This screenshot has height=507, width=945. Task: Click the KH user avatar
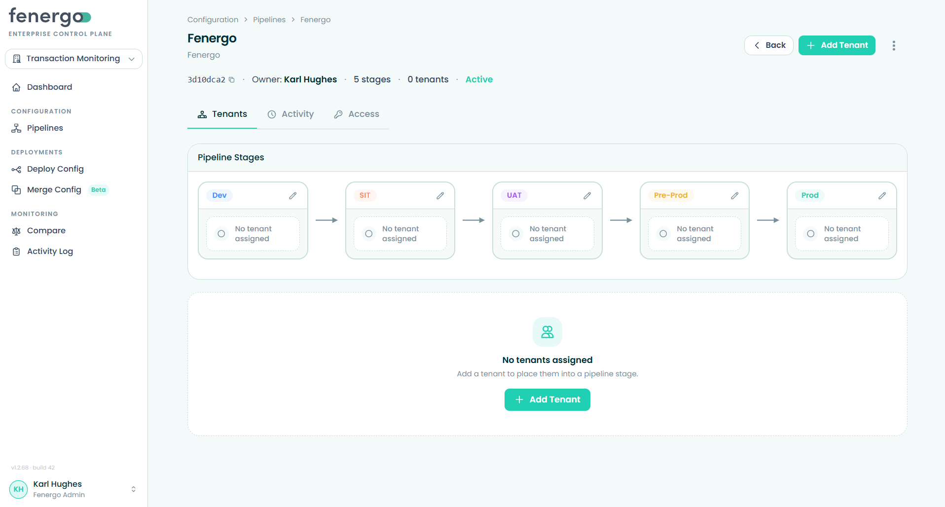(x=19, y=489)
